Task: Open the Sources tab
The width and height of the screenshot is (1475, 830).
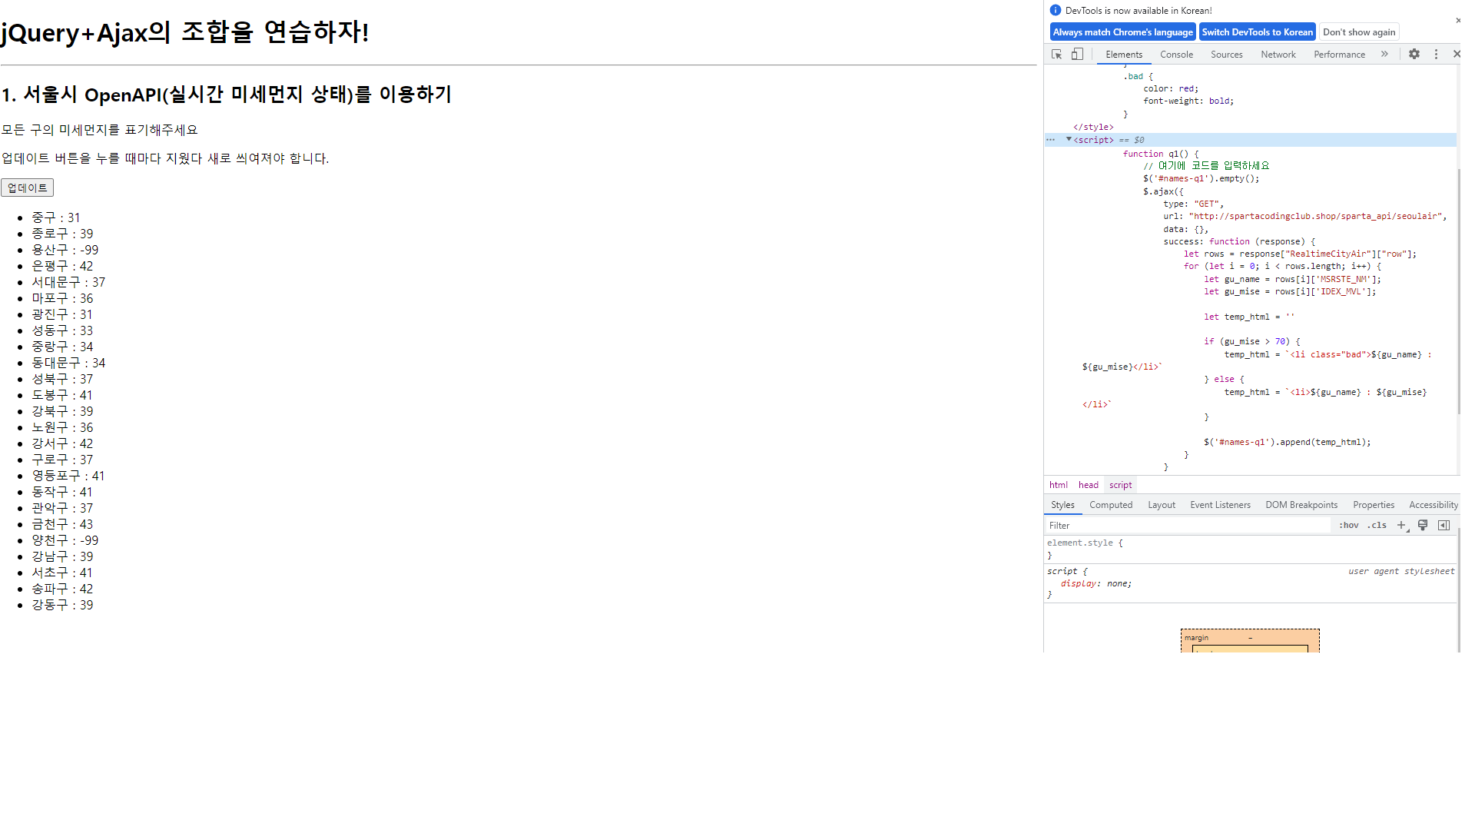Action: (1226, 55)
